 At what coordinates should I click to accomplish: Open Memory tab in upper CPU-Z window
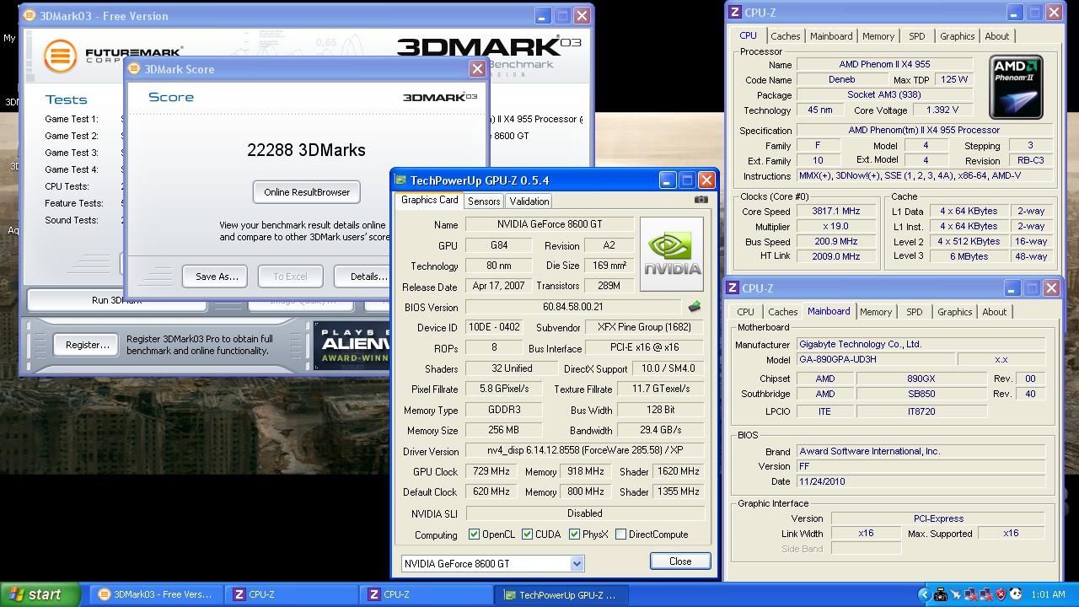878,36
